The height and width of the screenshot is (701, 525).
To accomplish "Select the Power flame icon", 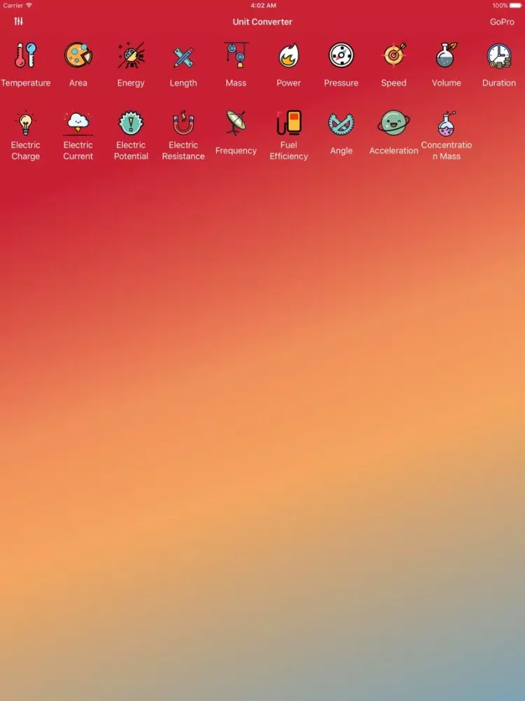I will (x=289, y=55).
